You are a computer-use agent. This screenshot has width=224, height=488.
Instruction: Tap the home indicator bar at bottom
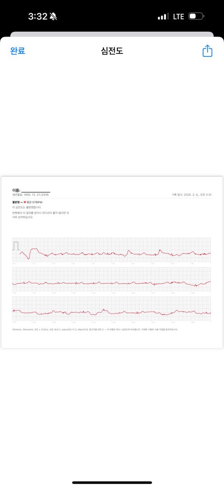112,483
